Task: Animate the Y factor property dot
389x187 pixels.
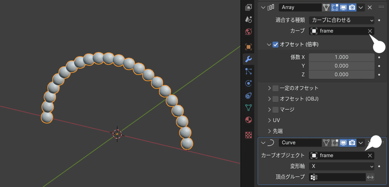Action: (x=379, y=66)
